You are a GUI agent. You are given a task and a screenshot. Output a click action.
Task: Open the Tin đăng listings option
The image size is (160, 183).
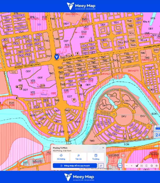(96, 157)
